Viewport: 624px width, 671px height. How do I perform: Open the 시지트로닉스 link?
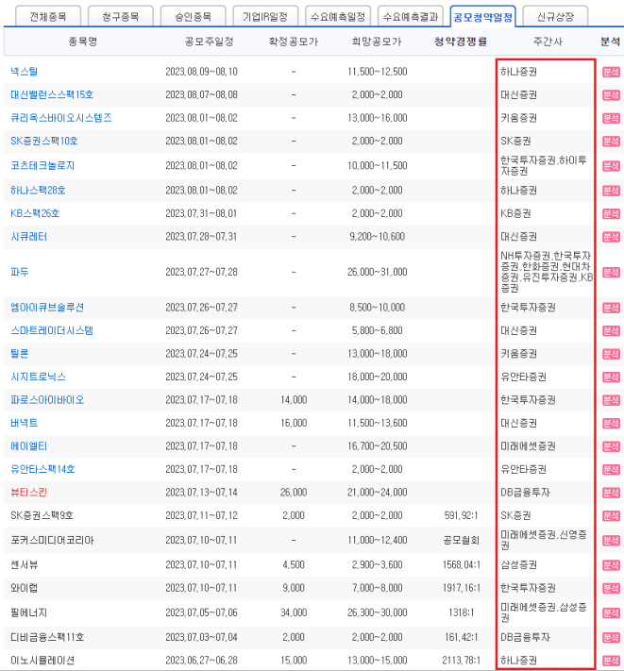[x=38, y=377]
